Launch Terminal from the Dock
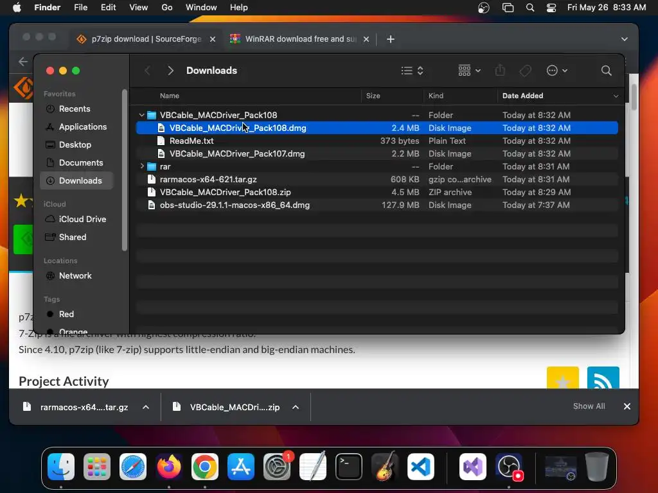Screen dimensions: 658x493 (349, 467)
